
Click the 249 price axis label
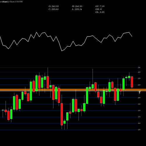pyautogui.click(x=139, y=72)
